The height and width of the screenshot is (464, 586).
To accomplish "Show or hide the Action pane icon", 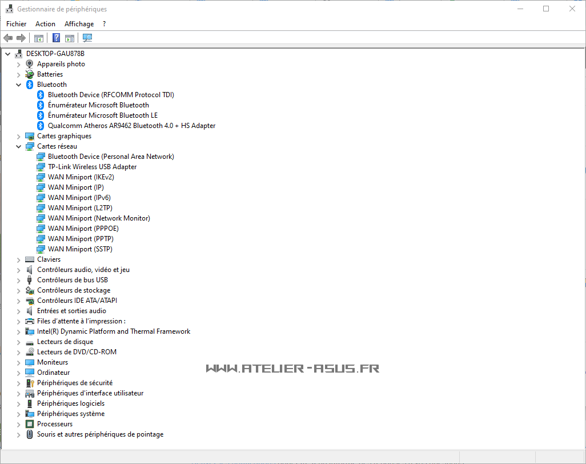I will 70,38.
